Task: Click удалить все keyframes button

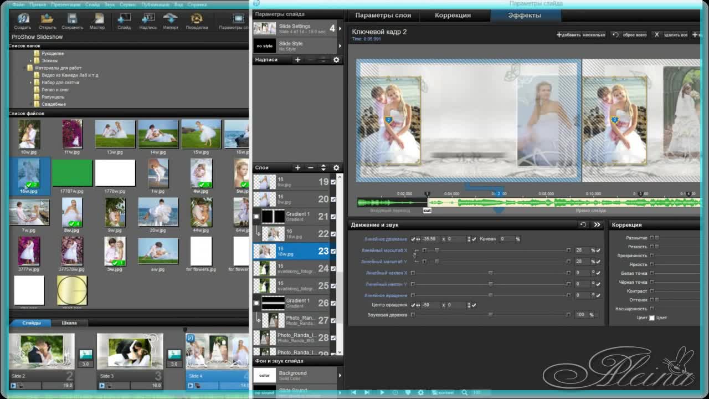Action: pyautogui.click(x=671, y=34)
